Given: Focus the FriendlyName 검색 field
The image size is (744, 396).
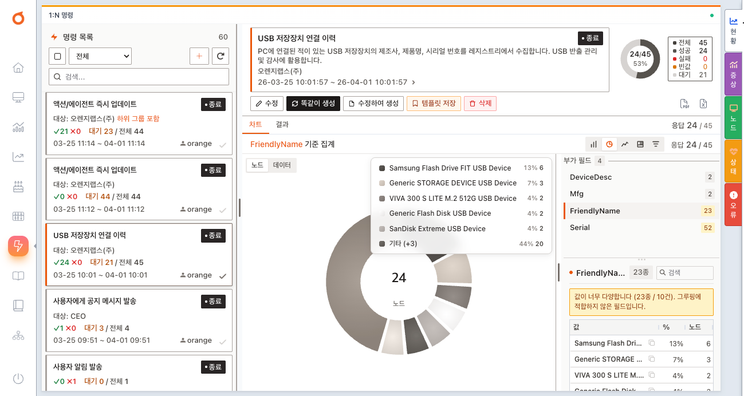Looking at the screenshot, I should click(685, 273).
